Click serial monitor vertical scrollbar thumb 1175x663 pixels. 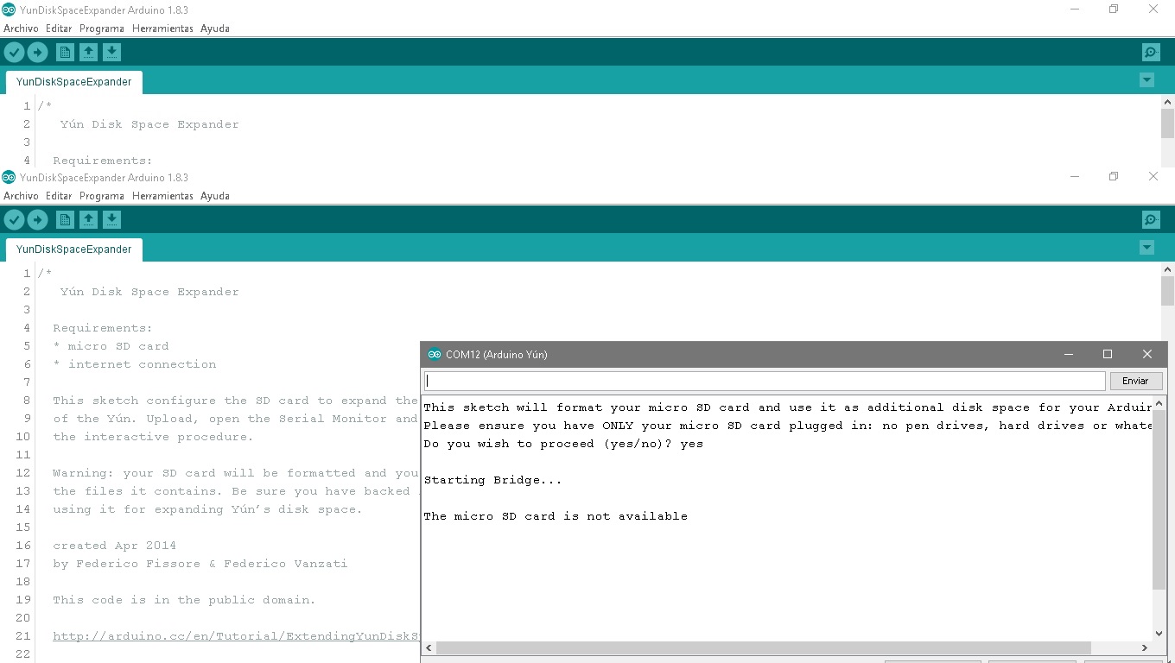pyautogui.click(x=1159, y=499)
